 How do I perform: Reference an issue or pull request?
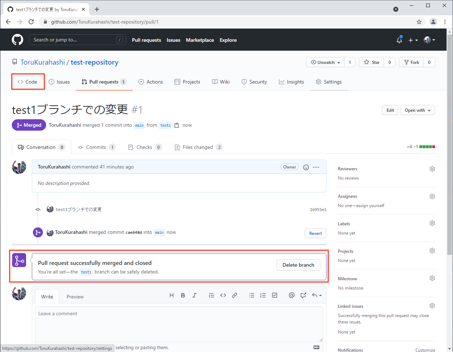pos(303,295)
